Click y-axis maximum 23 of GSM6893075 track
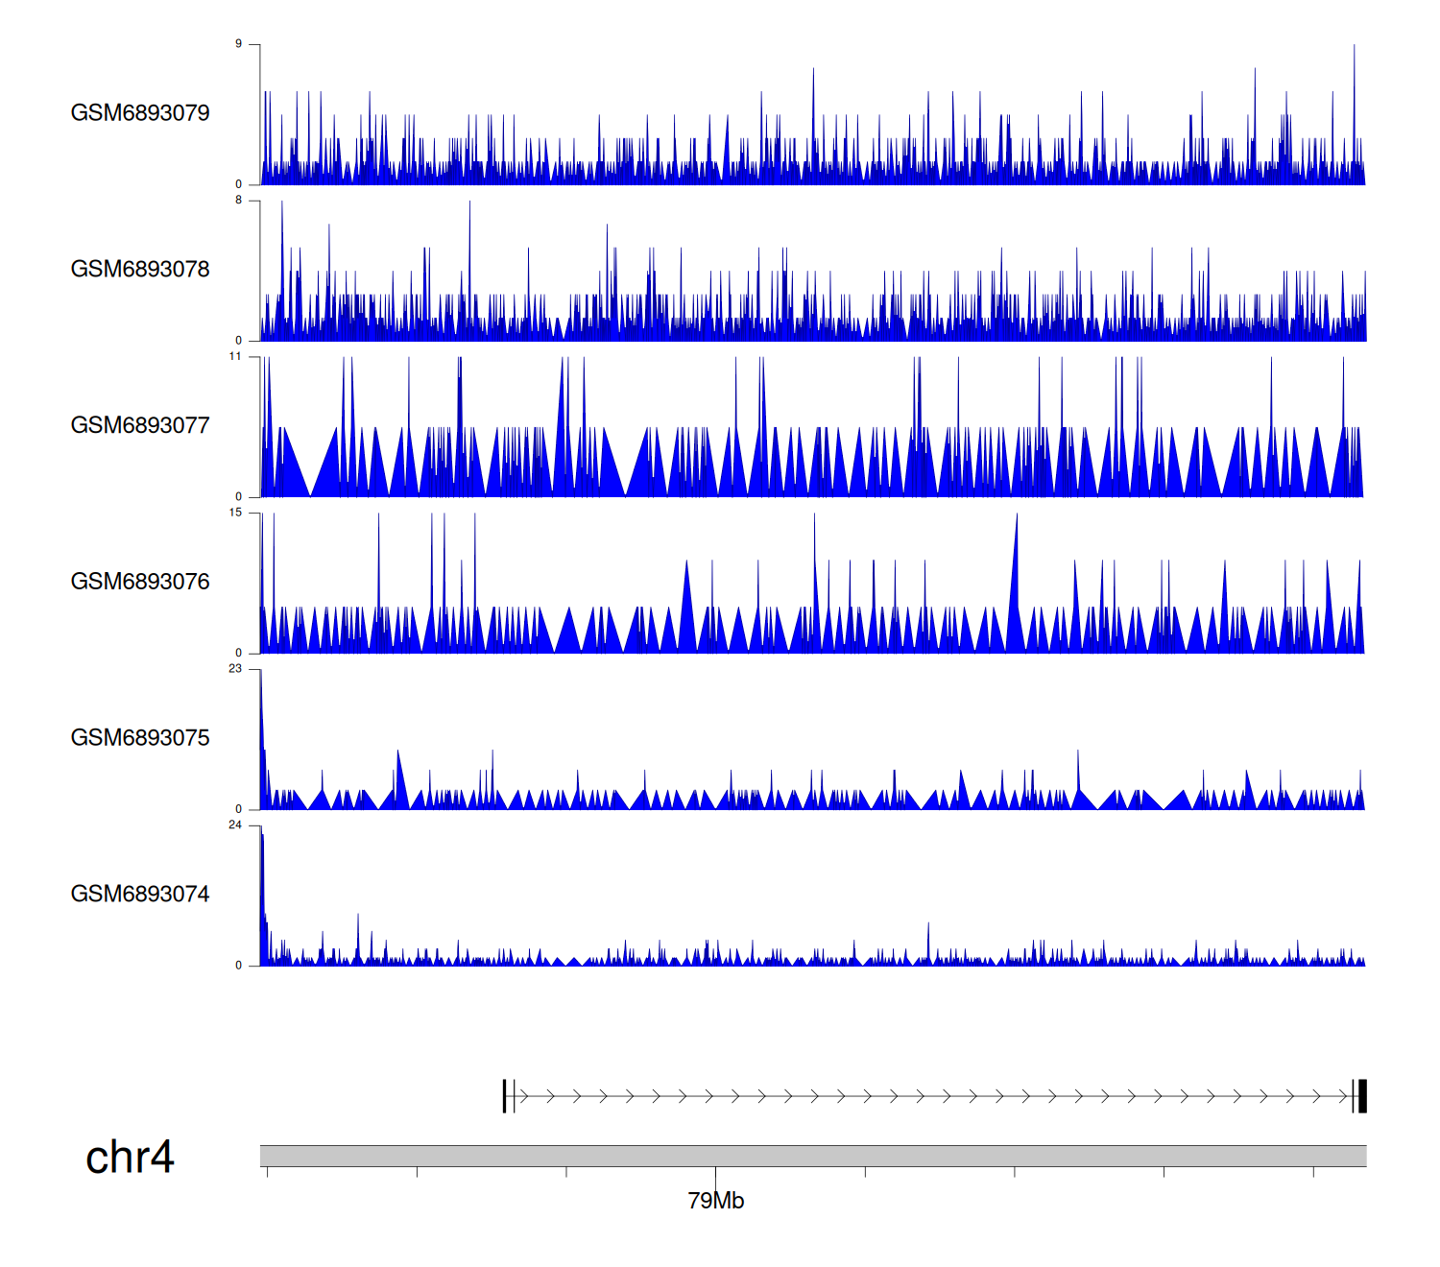The width and height of the screenshot is (1440, 1267). [235, 669]
